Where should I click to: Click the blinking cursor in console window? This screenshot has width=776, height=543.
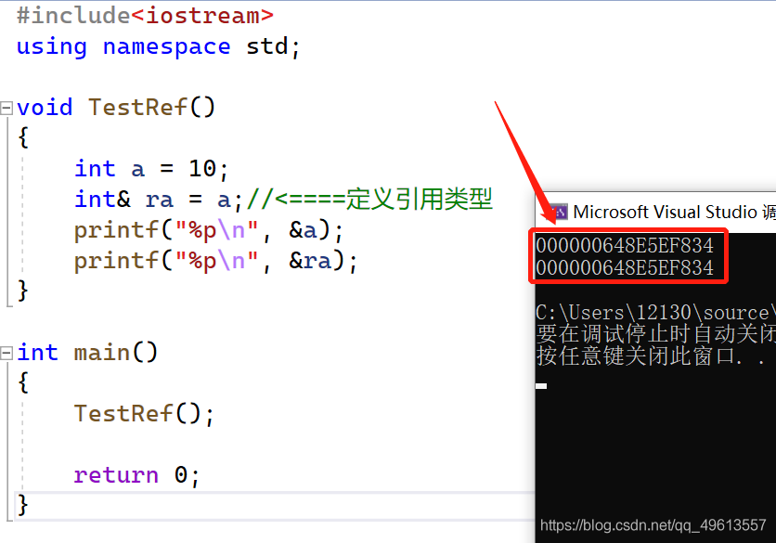541,385
